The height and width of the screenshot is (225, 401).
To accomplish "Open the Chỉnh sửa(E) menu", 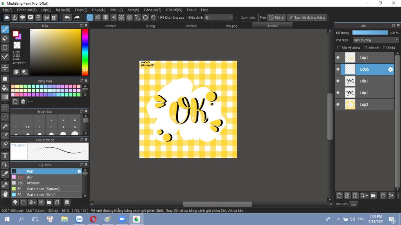I will 27,10.
